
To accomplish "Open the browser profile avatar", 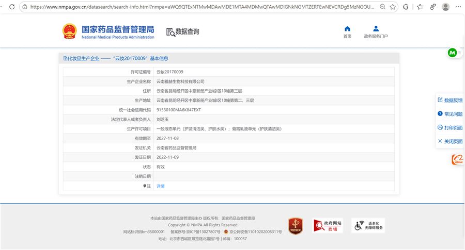I will point(445,7).
